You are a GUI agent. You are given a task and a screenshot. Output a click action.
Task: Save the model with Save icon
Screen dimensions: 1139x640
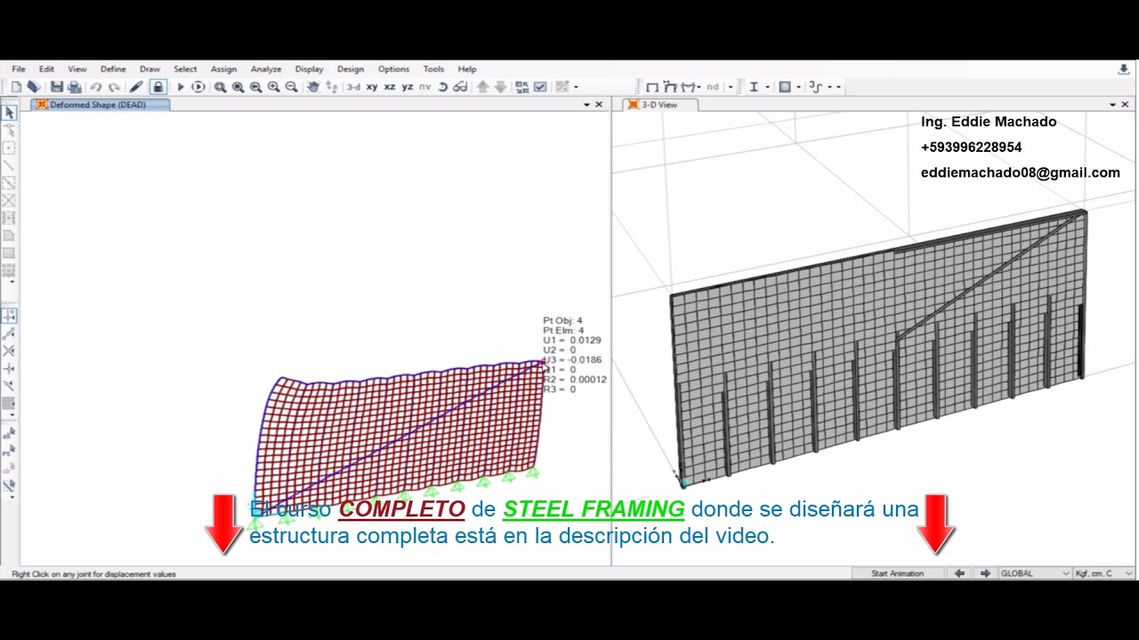(57, 87)
